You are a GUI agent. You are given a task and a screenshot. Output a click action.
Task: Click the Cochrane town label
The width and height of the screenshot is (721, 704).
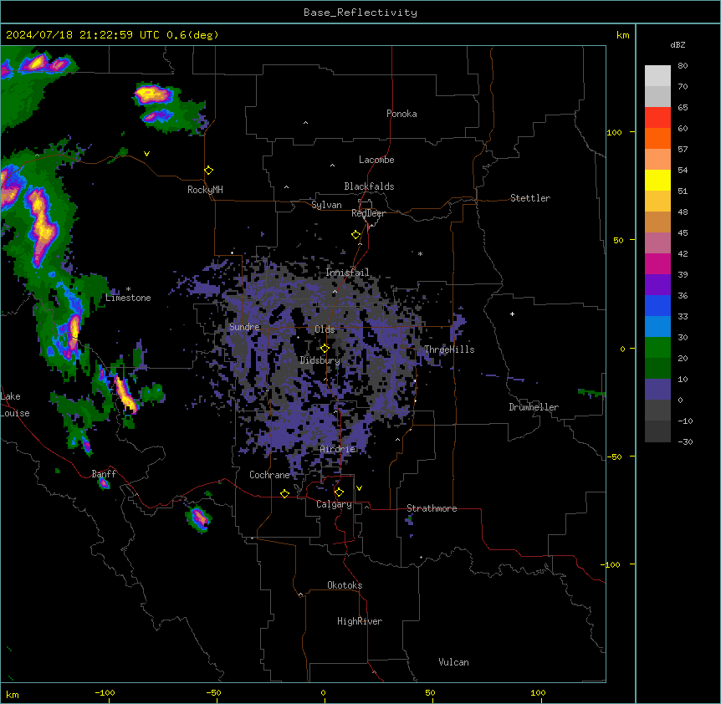pyautogui.click(x=269, y=475)
